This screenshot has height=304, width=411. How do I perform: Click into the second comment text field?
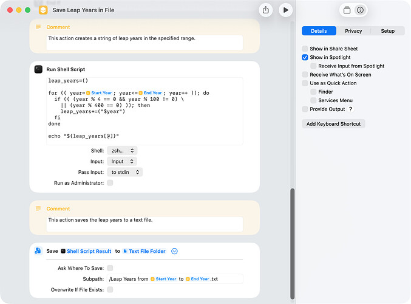pos(144,224)
